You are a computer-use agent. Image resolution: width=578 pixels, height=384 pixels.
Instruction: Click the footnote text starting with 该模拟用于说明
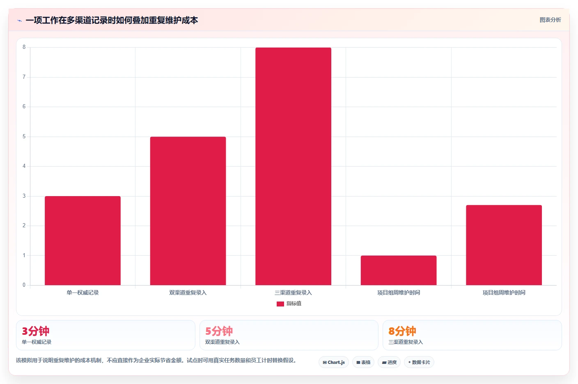(x=156, y=360)
